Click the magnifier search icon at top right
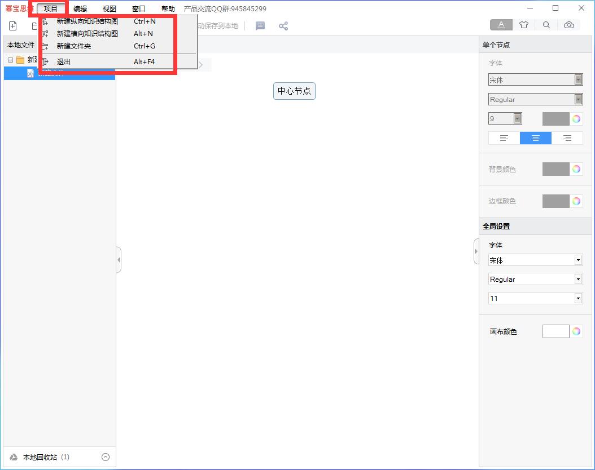Image resolution: width=595 pixels, height=470 pixels. (546, 25)
